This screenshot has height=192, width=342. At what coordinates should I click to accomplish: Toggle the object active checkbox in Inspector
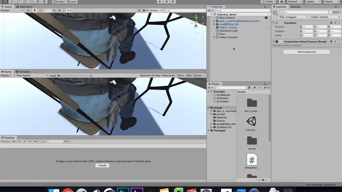tap(282, 12)
